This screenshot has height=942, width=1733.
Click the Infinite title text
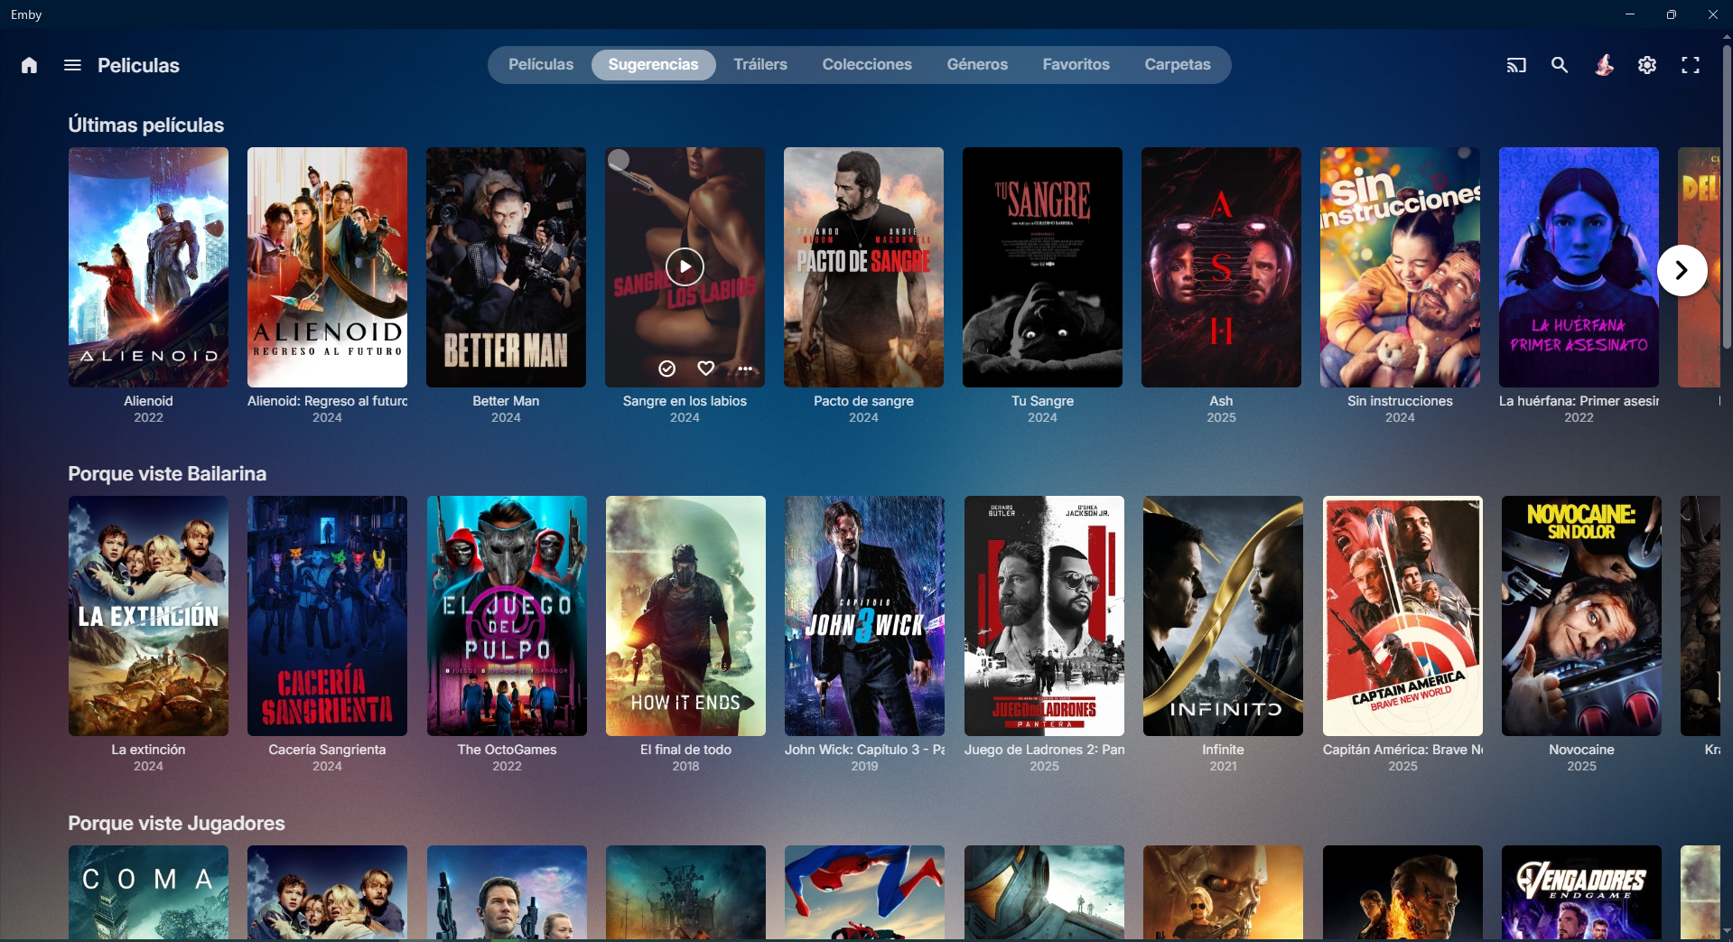point(1223,750)
